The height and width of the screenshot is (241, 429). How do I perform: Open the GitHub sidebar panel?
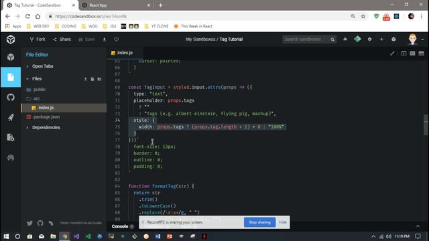click(11, 97)
